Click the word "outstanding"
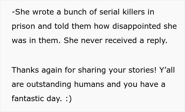This screenshot has height=112, width=185. coord(49,85)
